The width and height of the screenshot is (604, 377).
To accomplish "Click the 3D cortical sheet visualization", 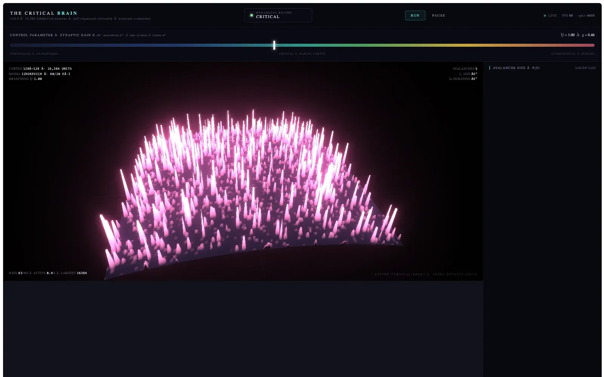I will tap(243, 172).
